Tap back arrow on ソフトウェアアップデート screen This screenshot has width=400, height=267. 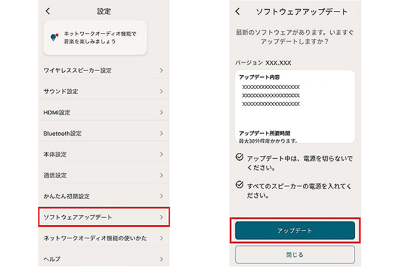(237, 11)
